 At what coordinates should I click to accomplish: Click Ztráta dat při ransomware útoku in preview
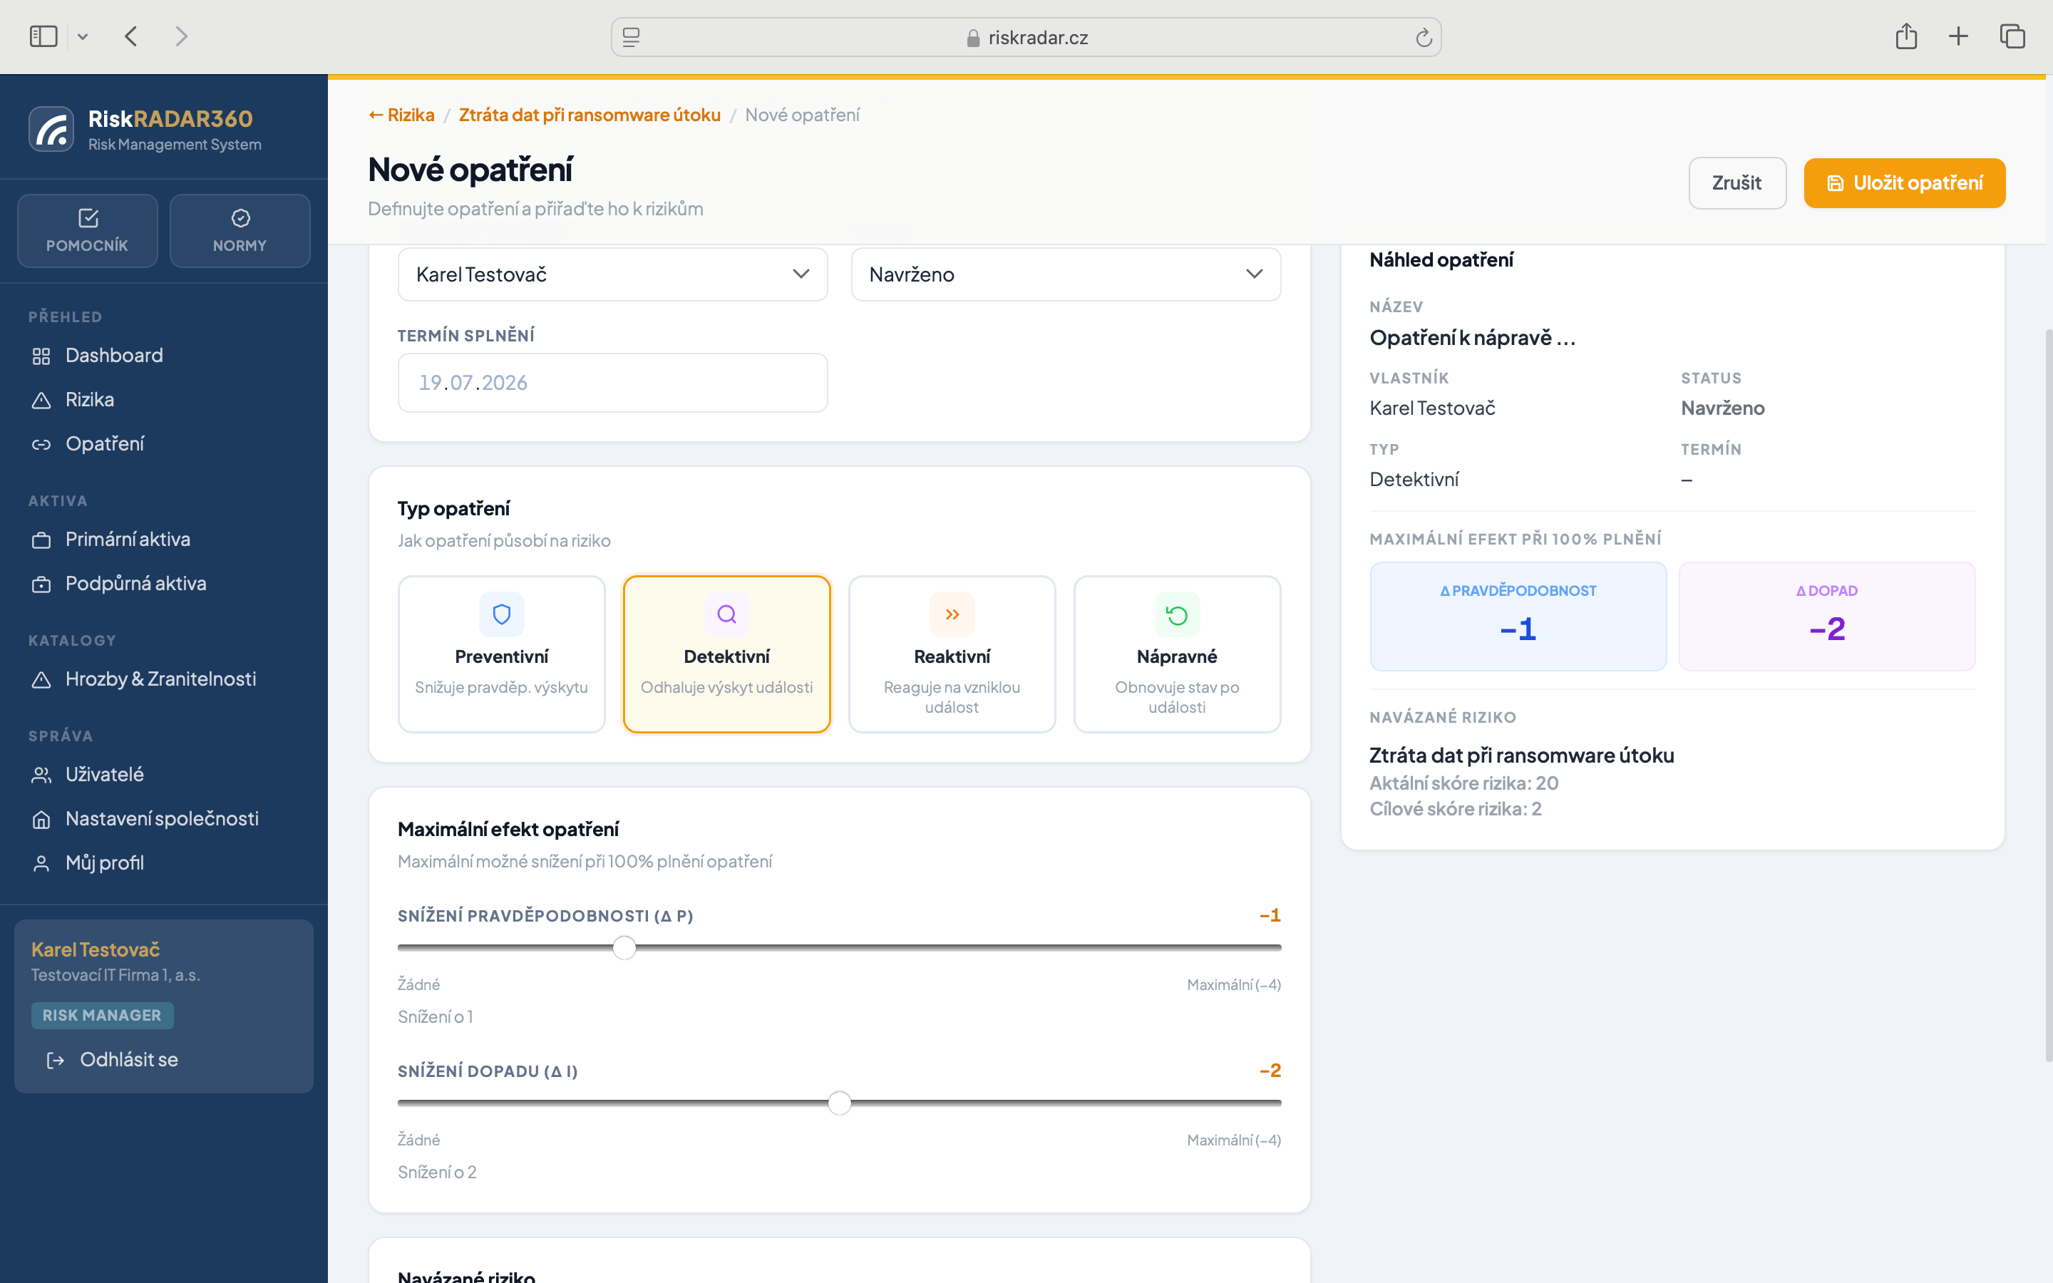(1521, 756)
